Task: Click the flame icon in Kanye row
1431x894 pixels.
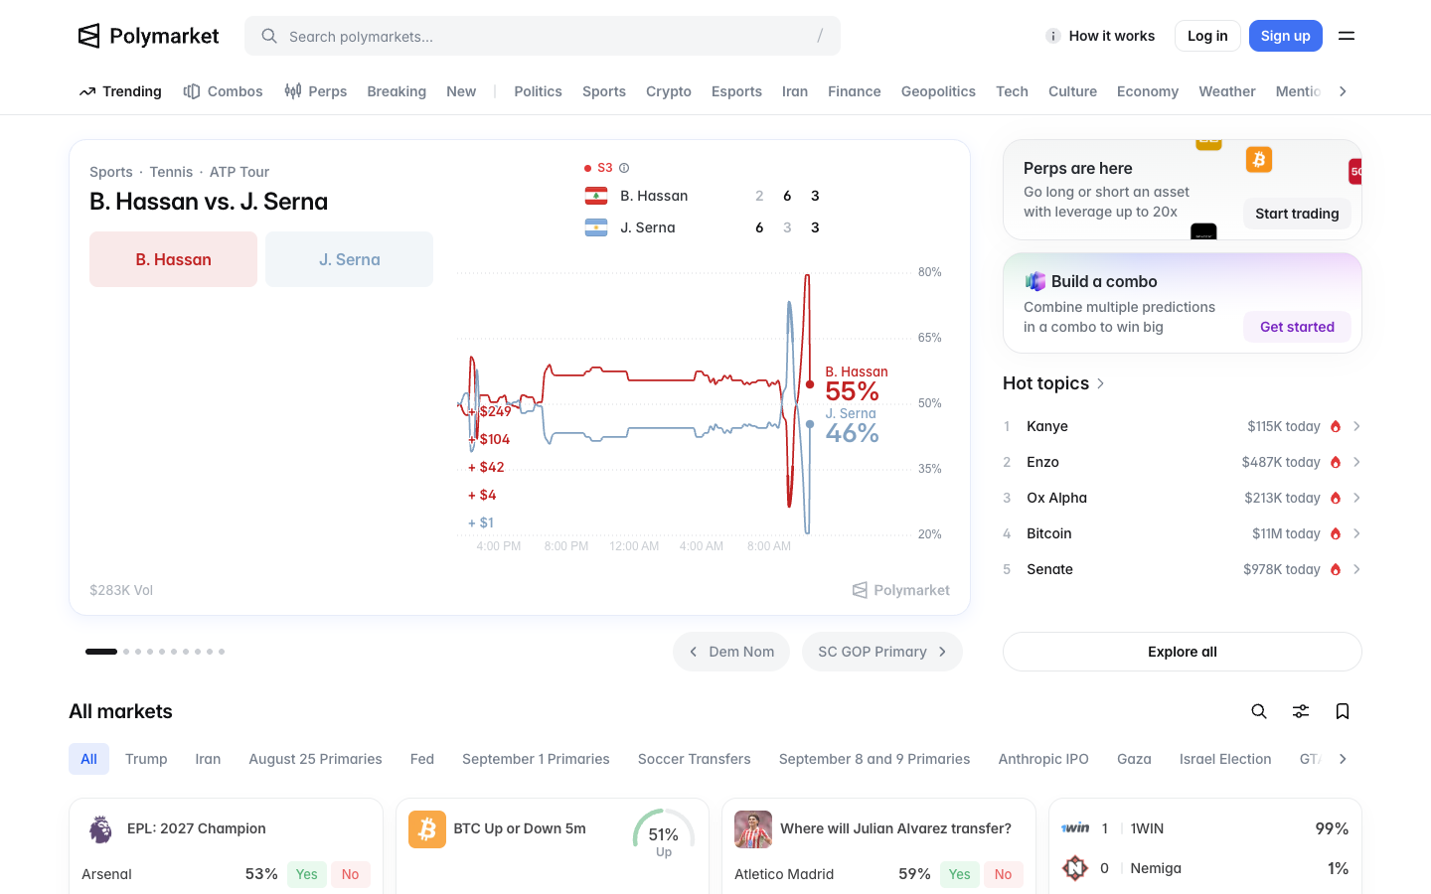Action: [x=1336, y=426]
